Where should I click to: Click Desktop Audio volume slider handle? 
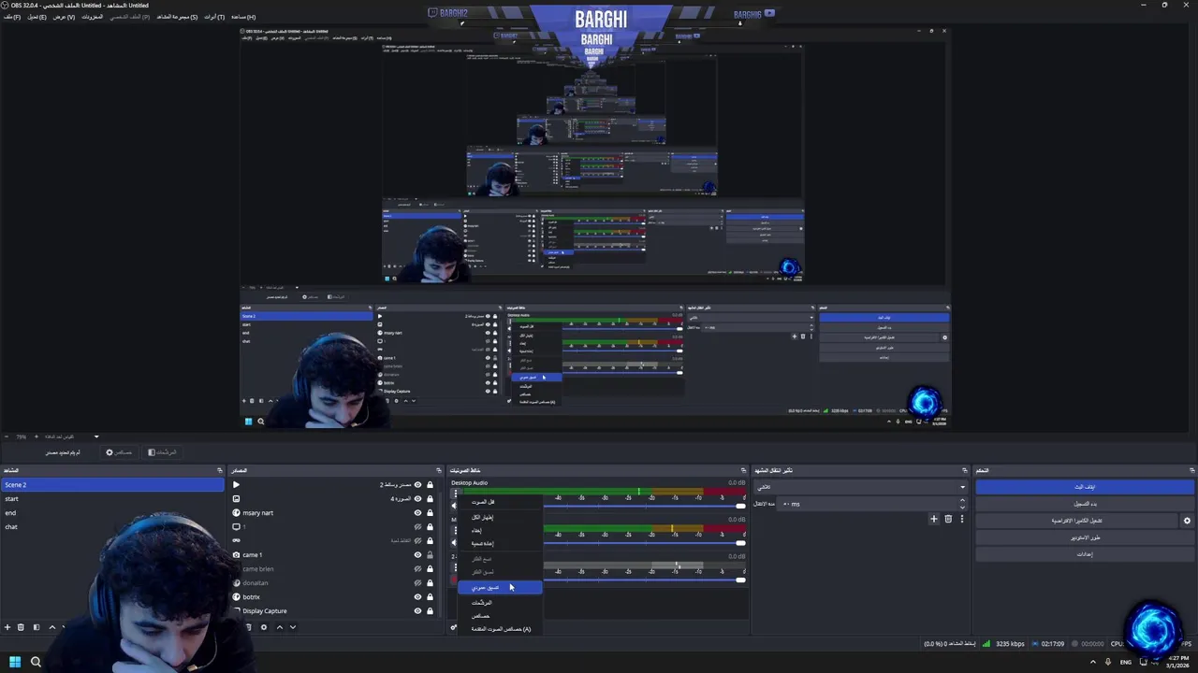740,506
